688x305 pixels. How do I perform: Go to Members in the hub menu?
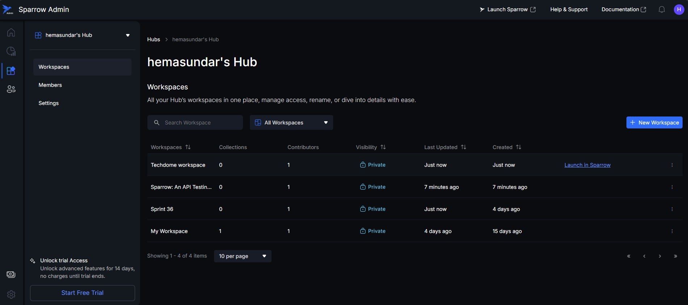(x=50, y=85)
